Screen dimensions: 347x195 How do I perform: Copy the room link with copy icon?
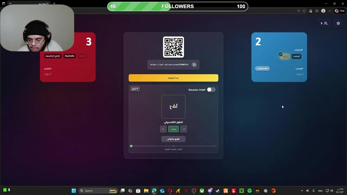pos(194,65)
